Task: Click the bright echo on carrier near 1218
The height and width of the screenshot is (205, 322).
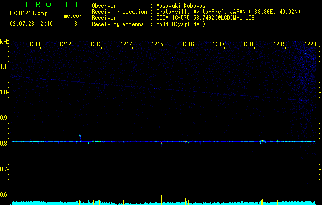Action: pyautogui.click(x=263, y=141)
